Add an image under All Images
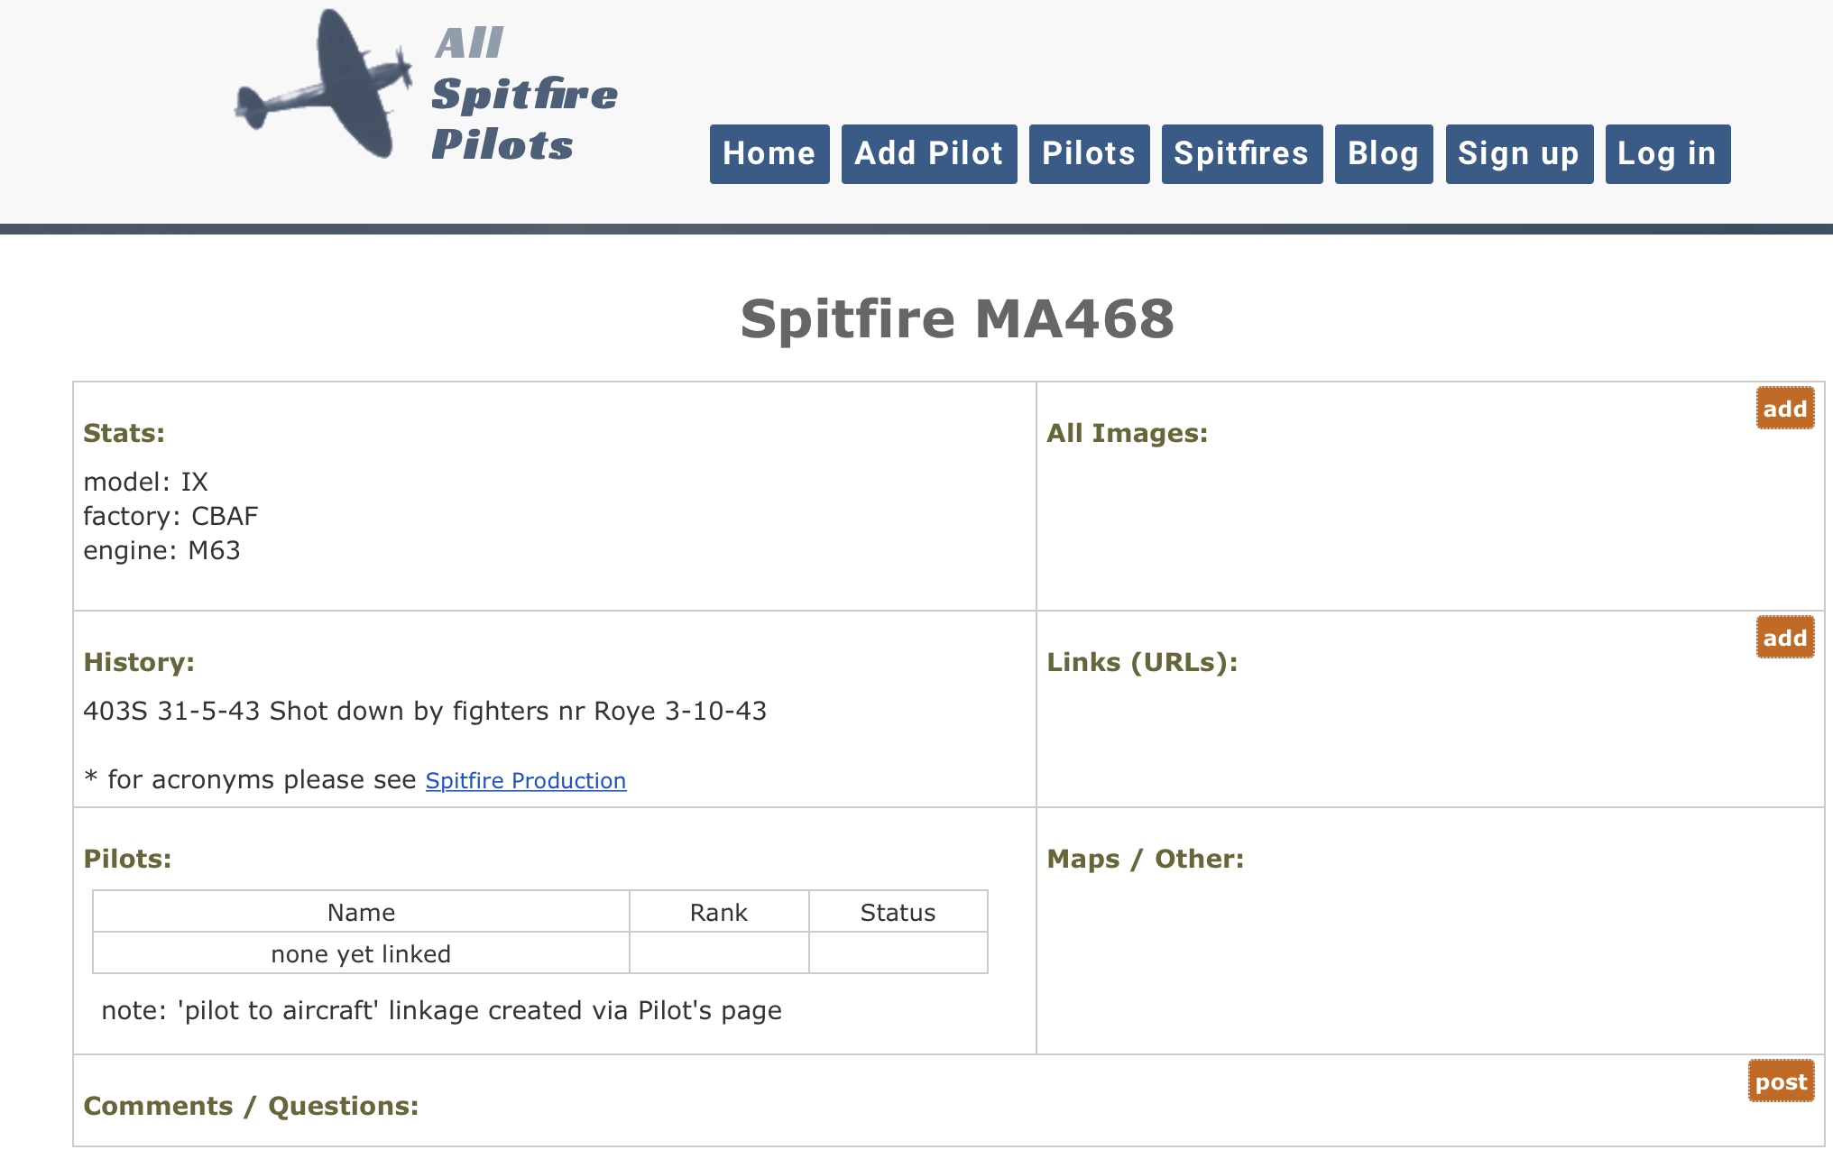This screenshot has height=1150, width=1833. 1784,409
